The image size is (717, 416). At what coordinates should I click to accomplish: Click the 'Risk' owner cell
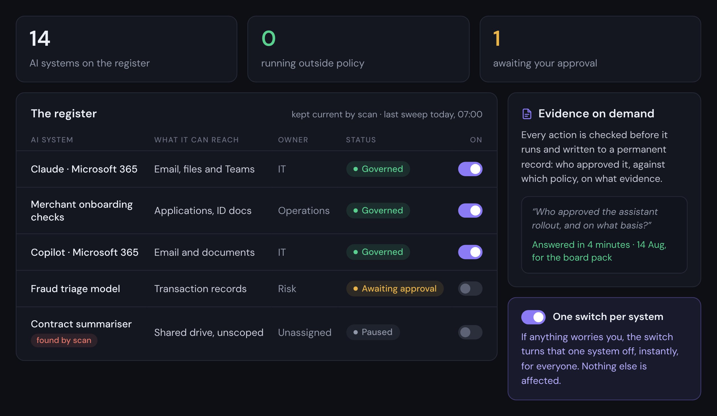point(287,289)
